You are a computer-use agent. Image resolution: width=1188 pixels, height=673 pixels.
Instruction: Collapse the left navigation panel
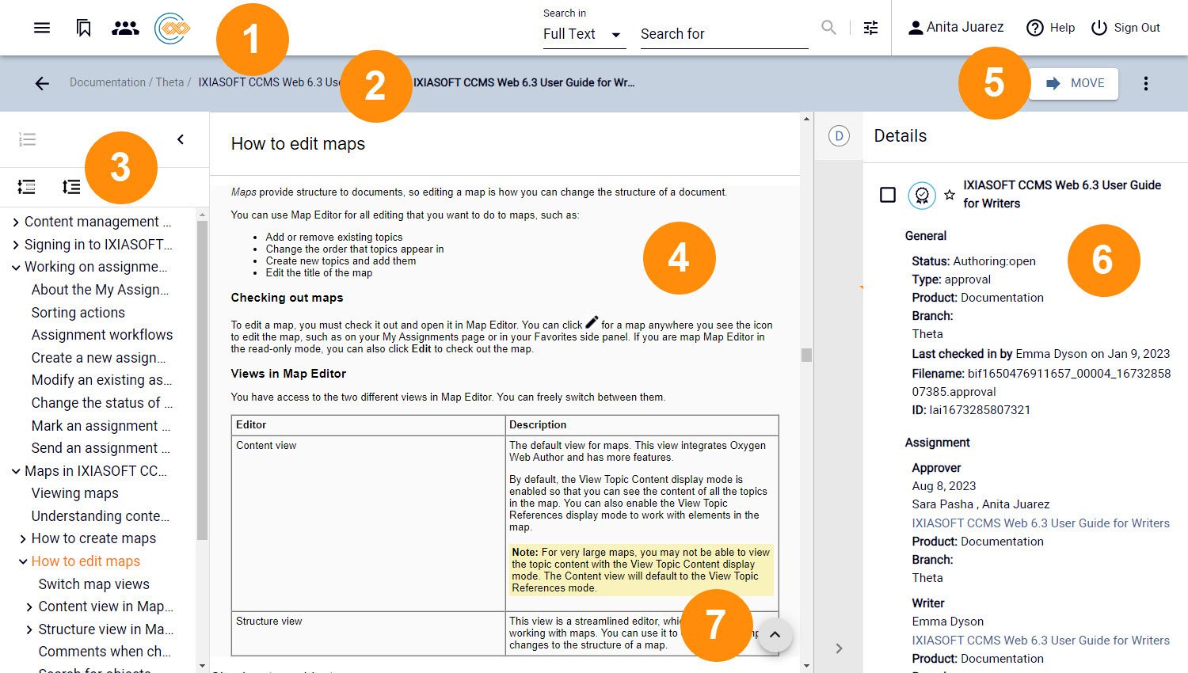tap(181, 139)
